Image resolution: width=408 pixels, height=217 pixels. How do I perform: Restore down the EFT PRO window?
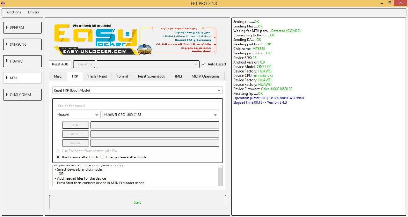(x=389, y=3)
